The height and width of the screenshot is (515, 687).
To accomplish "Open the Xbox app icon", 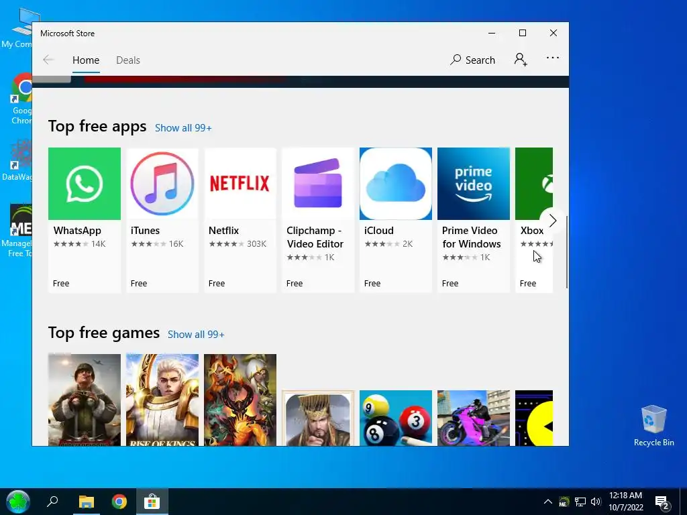I will coord(534,184).
